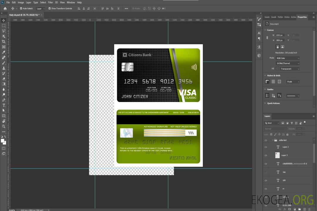Click the canvas Fill color swatch
The height and width of the screenshot is (211, 317).
277,69
